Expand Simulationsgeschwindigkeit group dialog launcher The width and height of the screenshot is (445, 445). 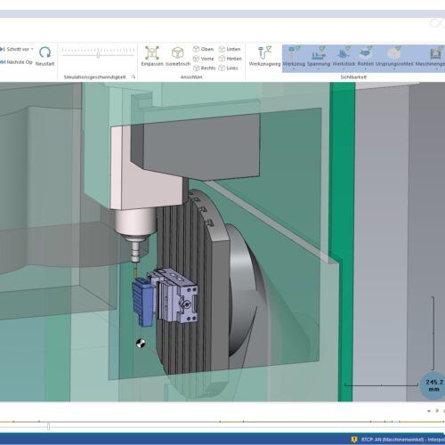point(133,77)
